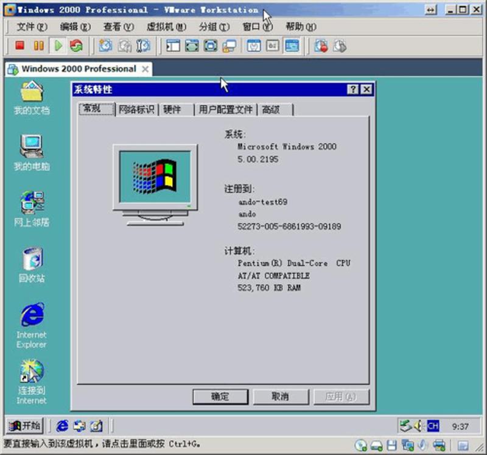This screenshot has width=487, height=455.
Task: Click the quick switch mode icon
Action: click(x=210, y=46)
